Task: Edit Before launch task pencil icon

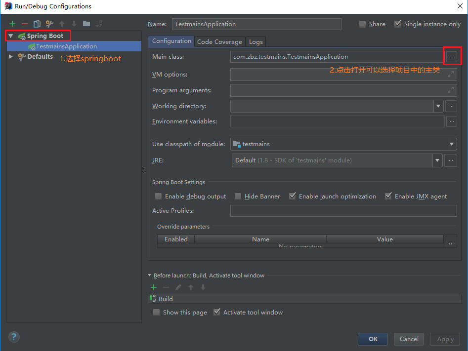Action: click(178, 287)
